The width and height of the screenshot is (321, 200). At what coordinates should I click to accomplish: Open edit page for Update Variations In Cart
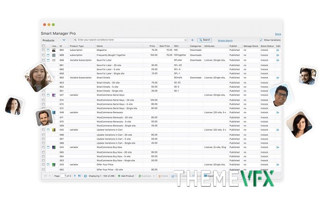[x=278, y=130]
